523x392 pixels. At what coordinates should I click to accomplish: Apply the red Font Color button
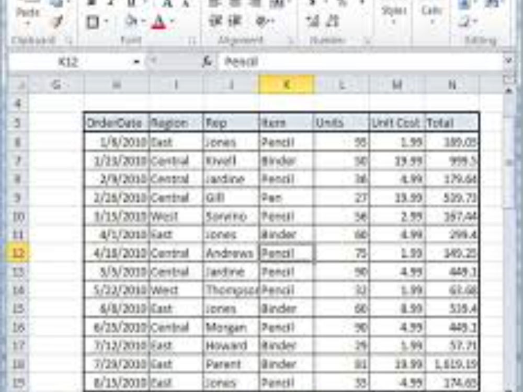point(159,22)
